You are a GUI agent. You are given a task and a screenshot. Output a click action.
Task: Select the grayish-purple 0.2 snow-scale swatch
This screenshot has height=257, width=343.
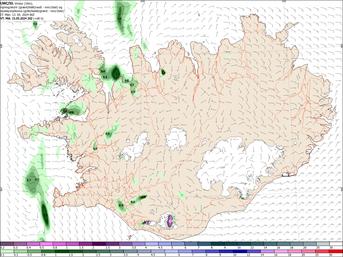(7, 244)
